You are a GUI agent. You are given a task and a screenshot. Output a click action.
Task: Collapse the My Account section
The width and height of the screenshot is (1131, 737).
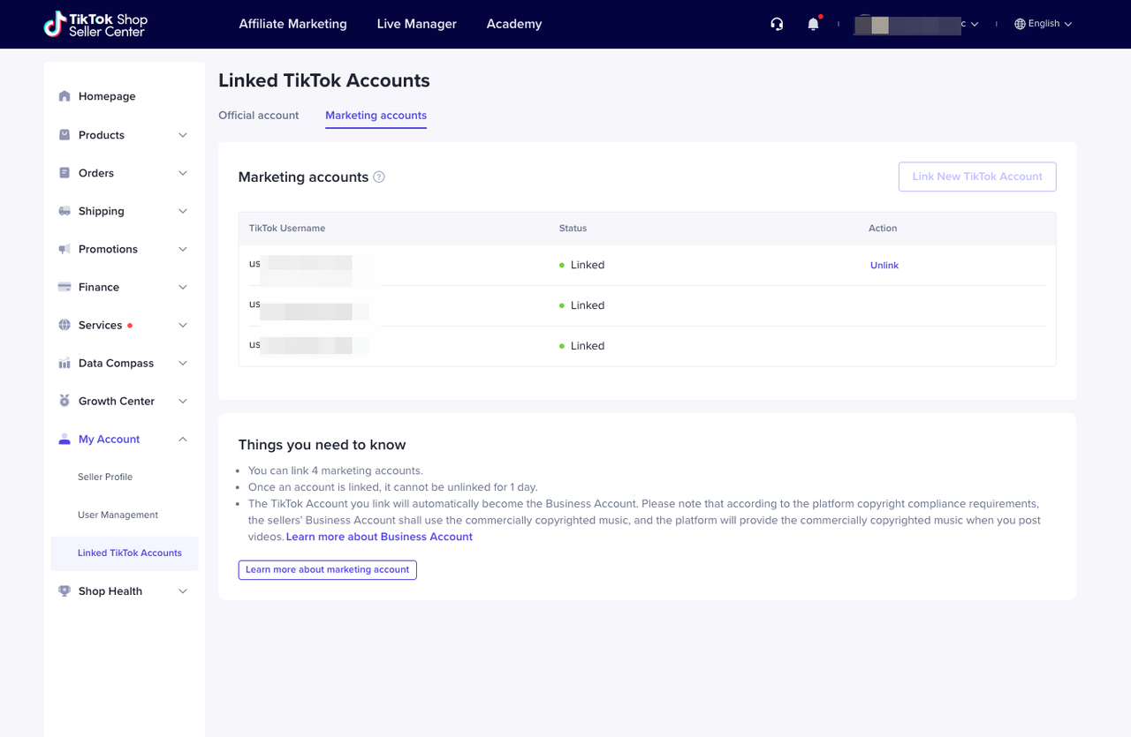coord(183,439)
